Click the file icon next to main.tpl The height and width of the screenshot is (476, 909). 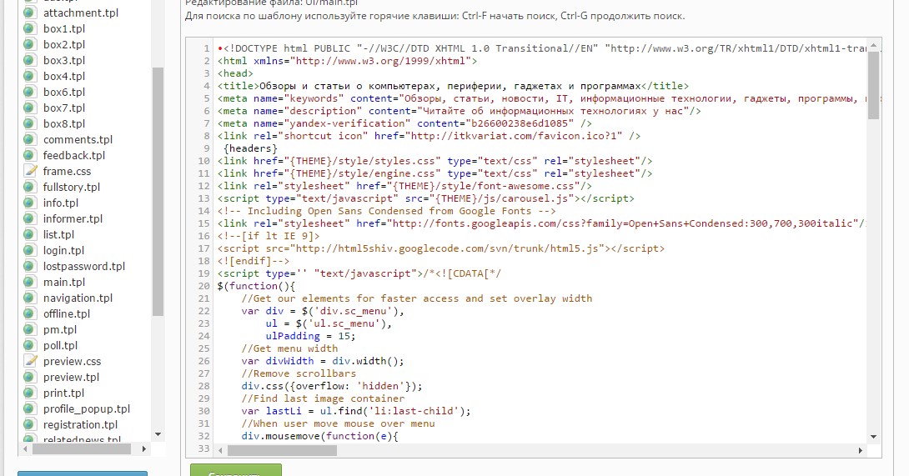(x=29, y=282)
